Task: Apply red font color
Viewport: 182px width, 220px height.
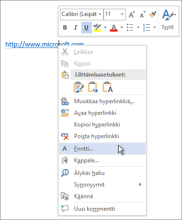Action: click(114, 28)
